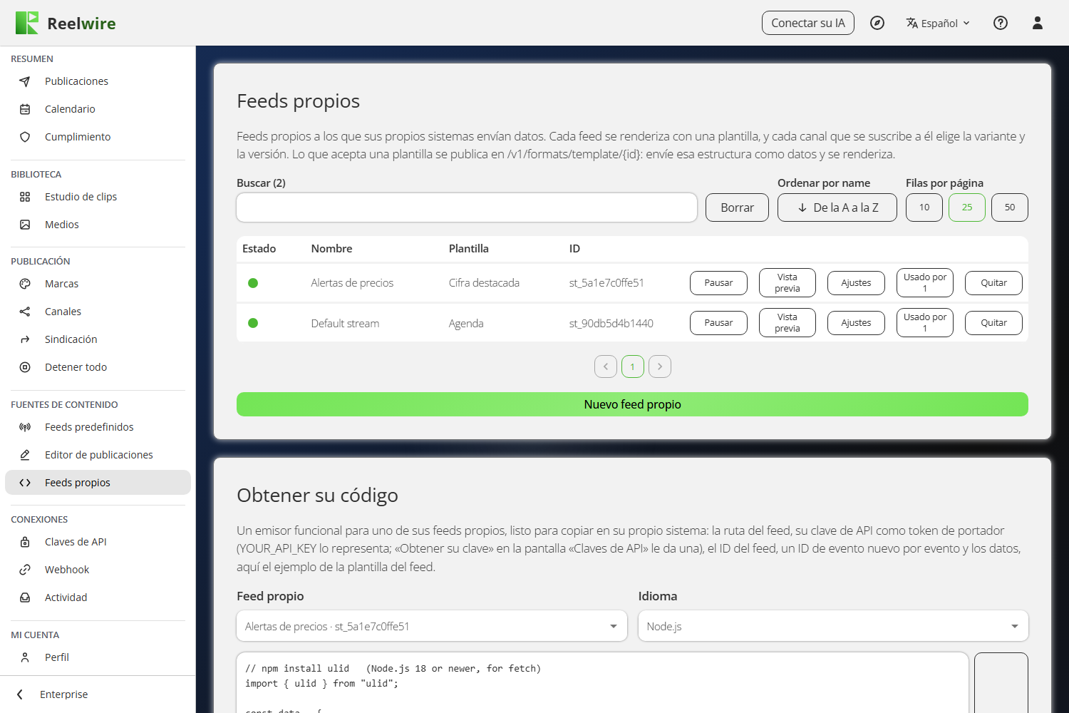Click the Cumplimiento shield icon
The height and width of the screenshot is (713, 1069).
click(x=25, y=137)
